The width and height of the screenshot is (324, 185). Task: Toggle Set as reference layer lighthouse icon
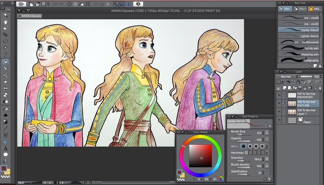[293, 82]
